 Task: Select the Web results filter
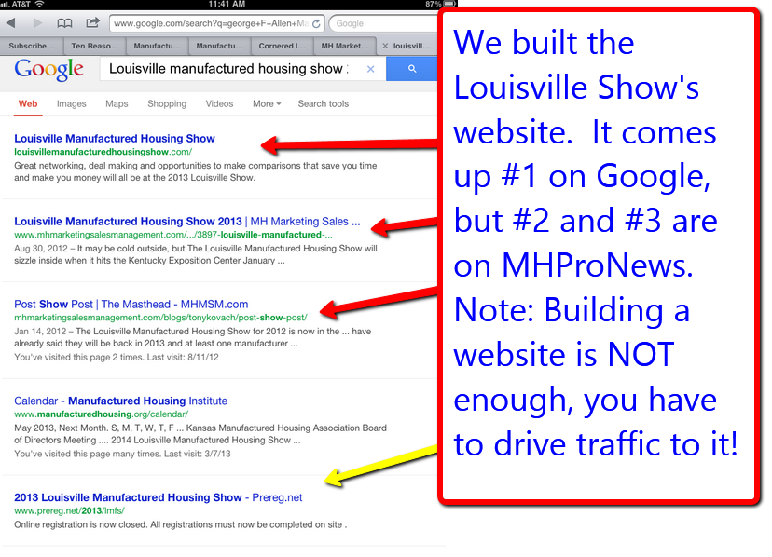pos(28,103)
